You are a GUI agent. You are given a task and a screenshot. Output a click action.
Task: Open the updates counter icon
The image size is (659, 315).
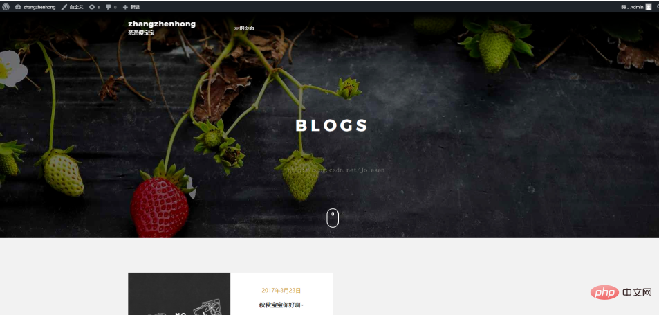tap(91, 7)
